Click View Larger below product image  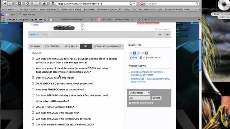point(162,29)
